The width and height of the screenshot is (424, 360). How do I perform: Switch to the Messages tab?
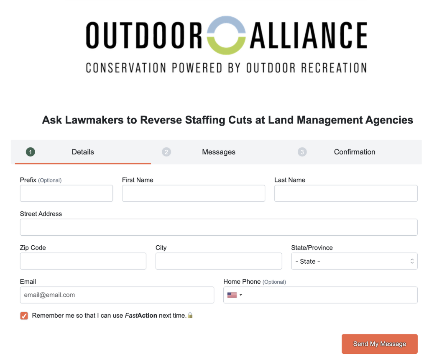pyautogui.click(x=219, y=152)
